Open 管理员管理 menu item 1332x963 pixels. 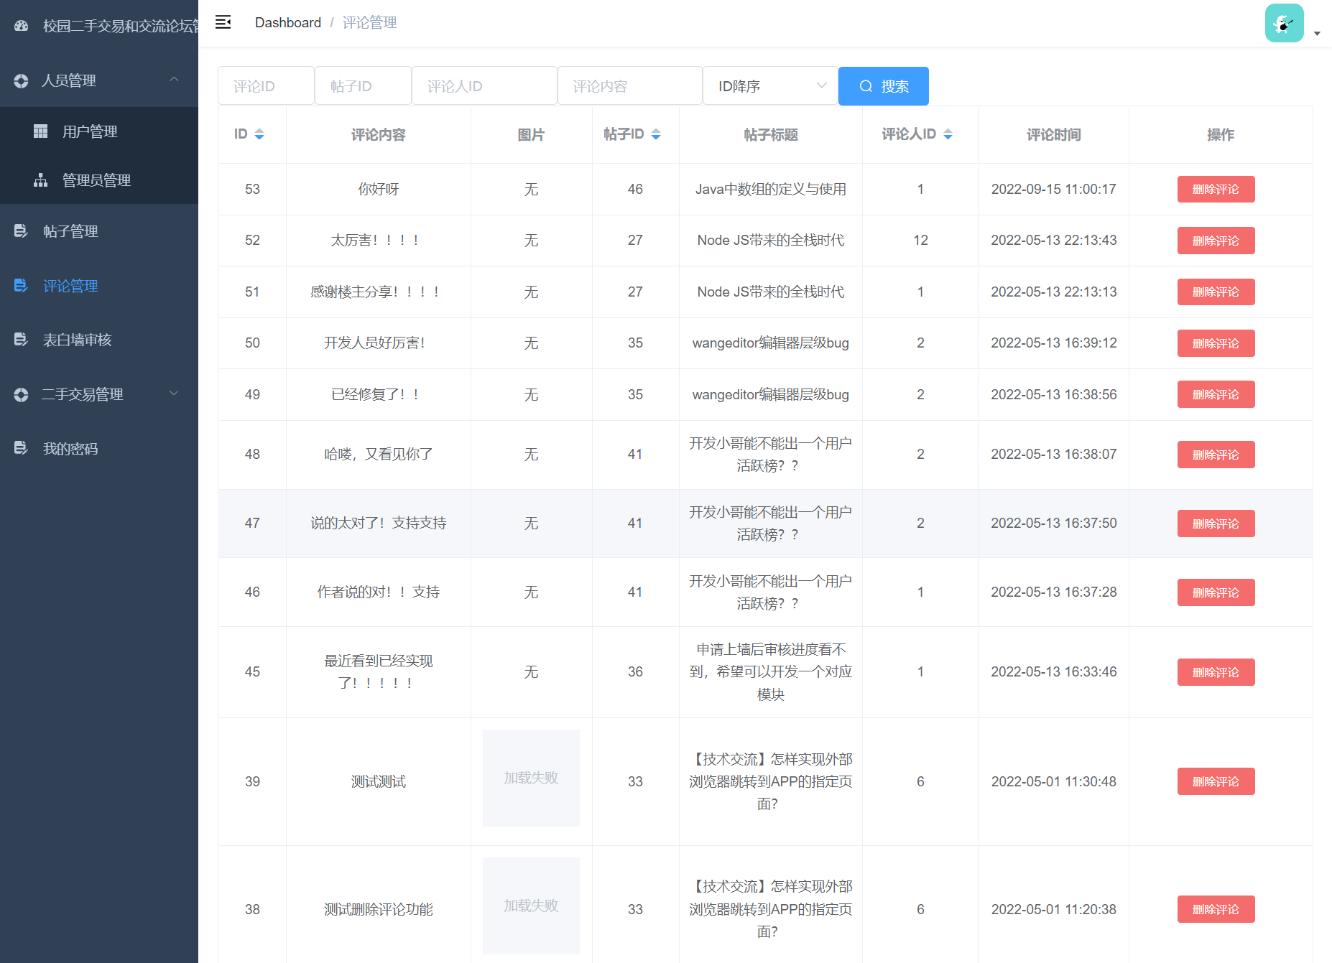click(x=99, y=180)
